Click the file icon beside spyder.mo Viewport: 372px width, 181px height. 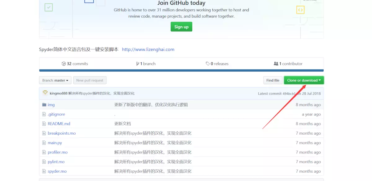[x=44, y=171]
